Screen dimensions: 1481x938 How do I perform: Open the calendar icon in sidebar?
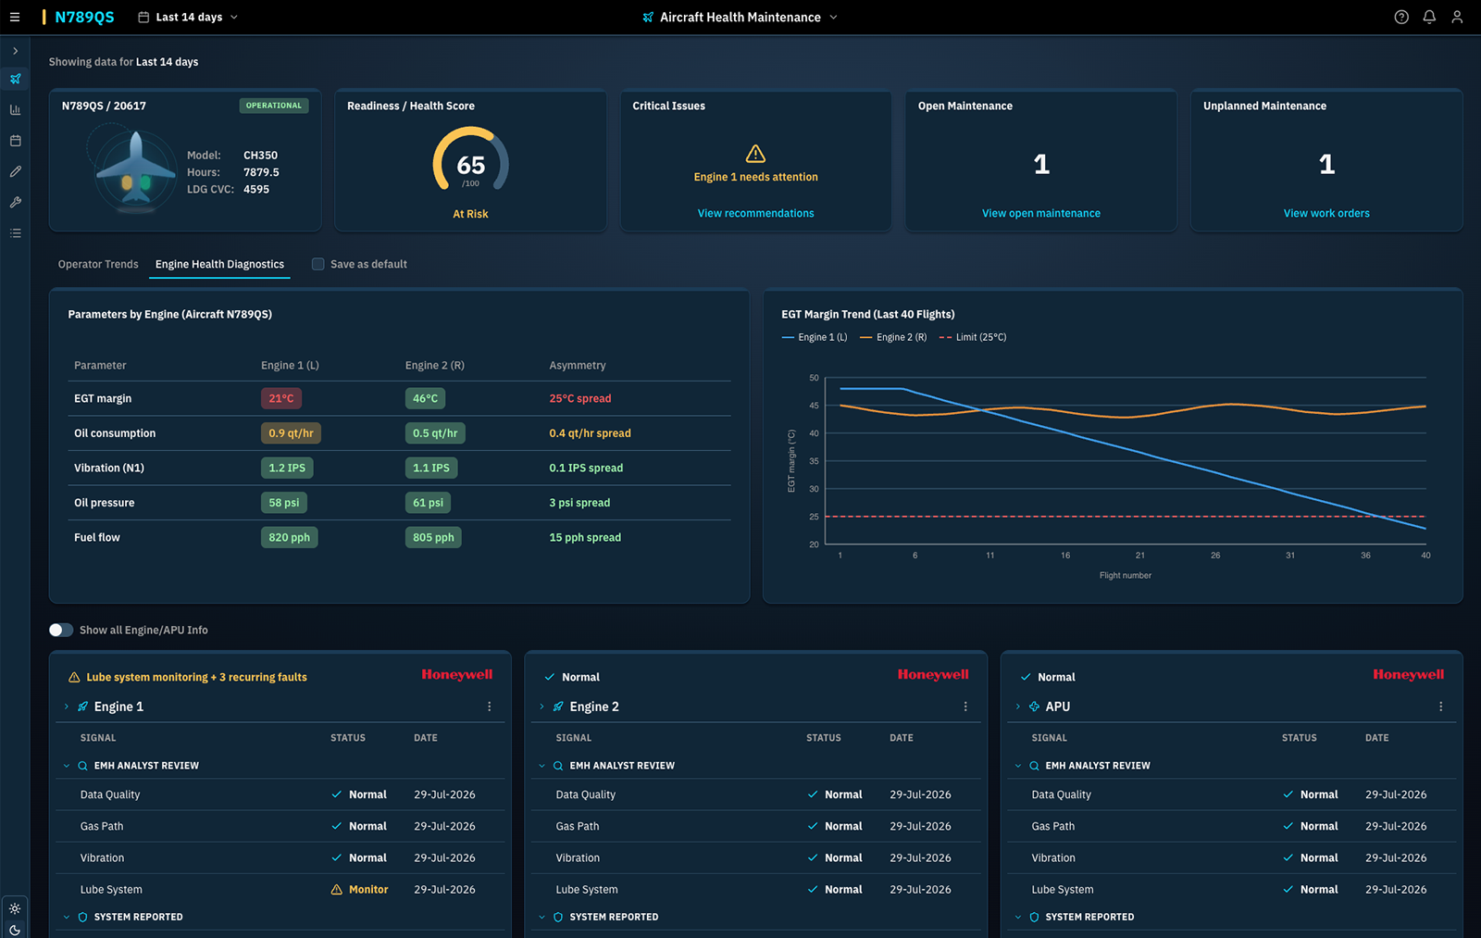[x=16, y=141]
